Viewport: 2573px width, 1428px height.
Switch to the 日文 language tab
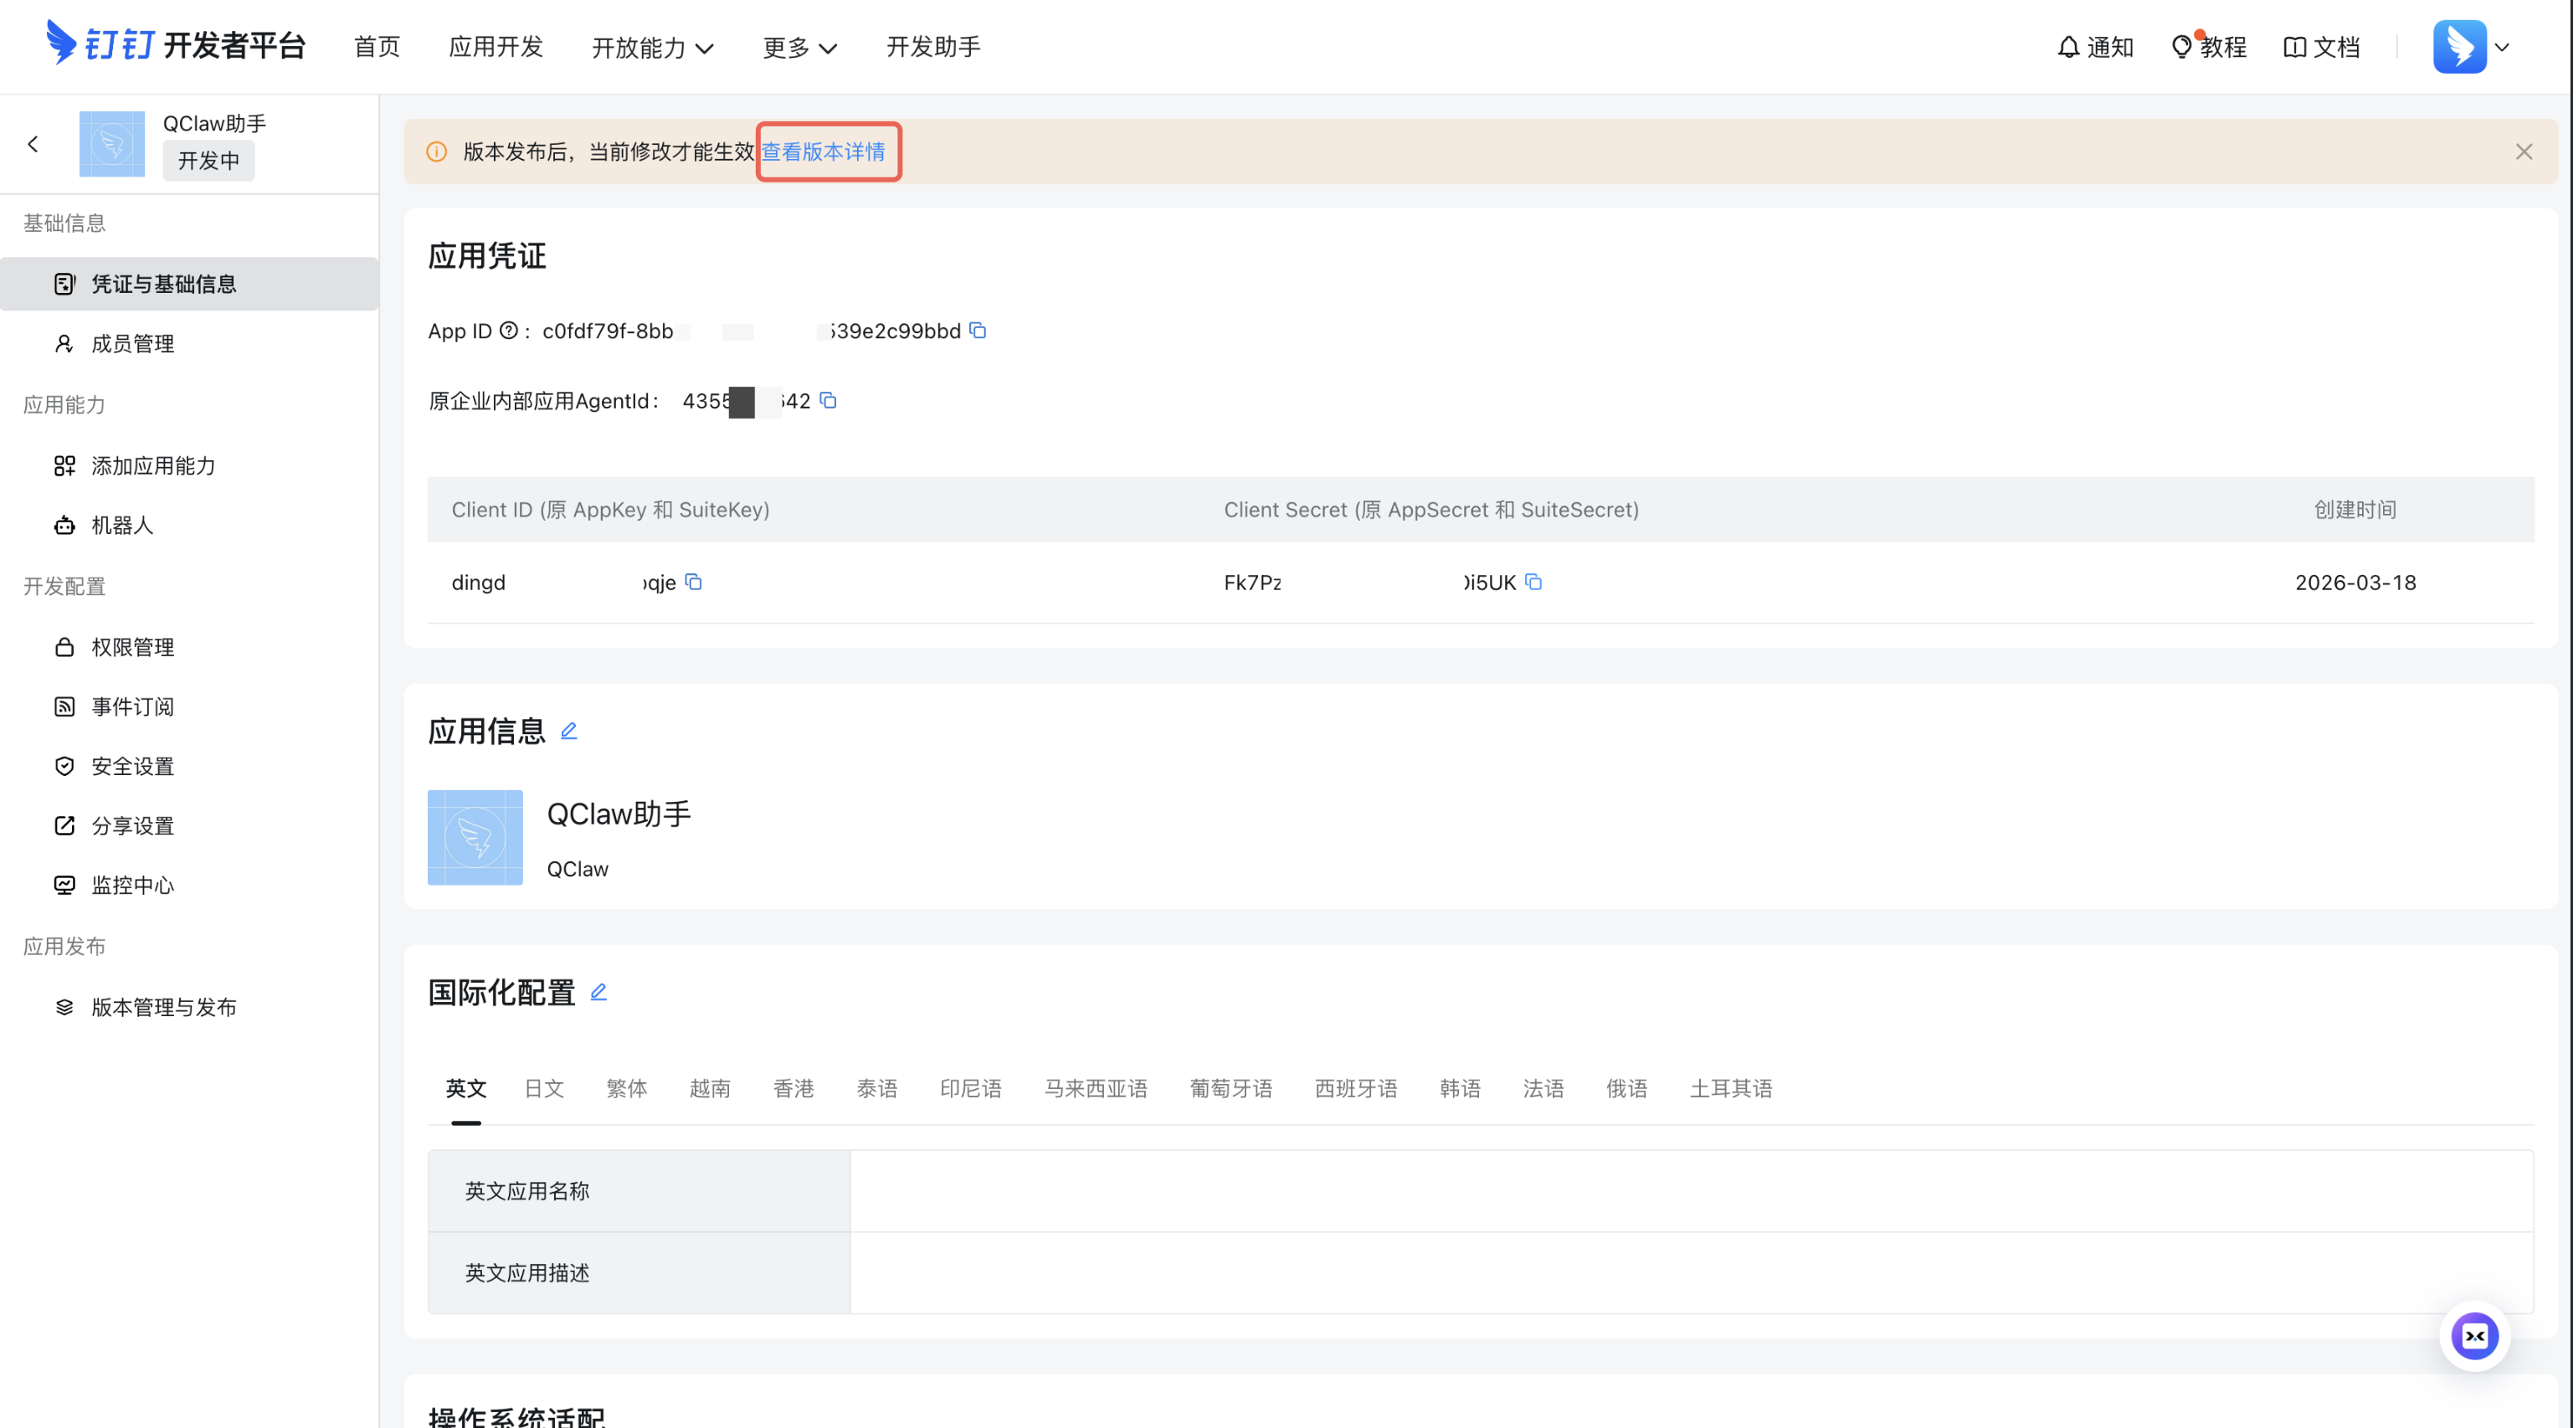544,1088
